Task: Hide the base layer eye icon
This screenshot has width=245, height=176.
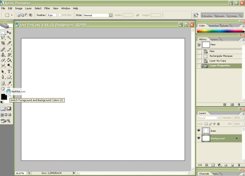Action: click(x=199, y=130)
